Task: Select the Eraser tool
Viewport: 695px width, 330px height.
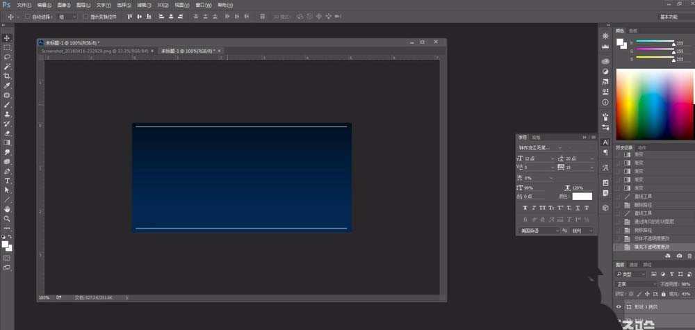Action: tap(7, 133)
